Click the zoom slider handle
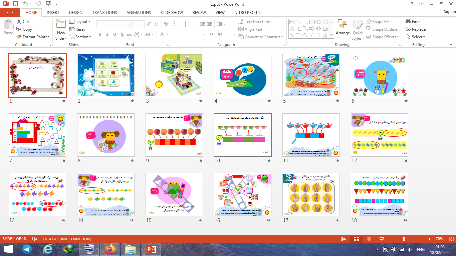Screen dimensions: 456x256 404,239
